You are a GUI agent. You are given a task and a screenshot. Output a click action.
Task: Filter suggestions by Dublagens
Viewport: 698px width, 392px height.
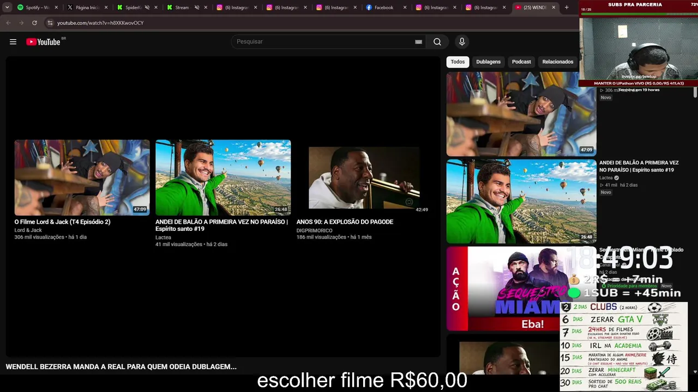click(488, 62)
